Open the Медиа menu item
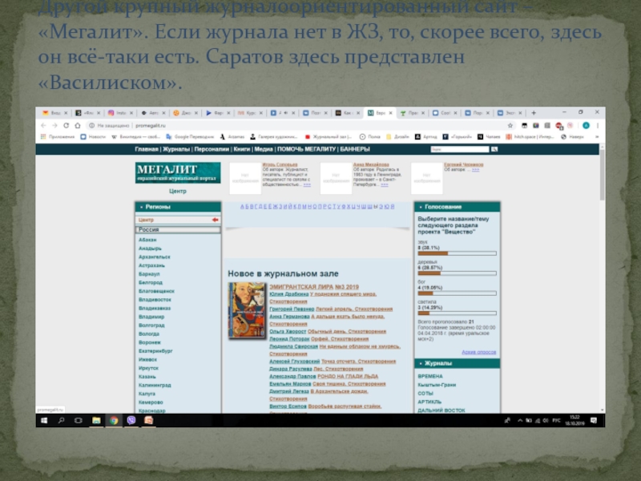Image resolution: width=641 pixels, height=481 pixels. coord(264,149)
